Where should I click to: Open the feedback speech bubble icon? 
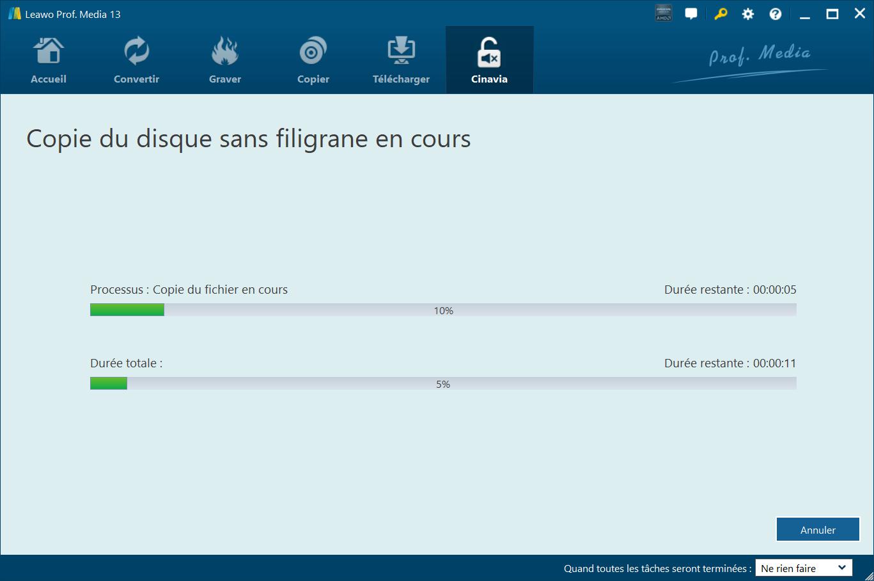pyautogui.click(x=691, y=14)
